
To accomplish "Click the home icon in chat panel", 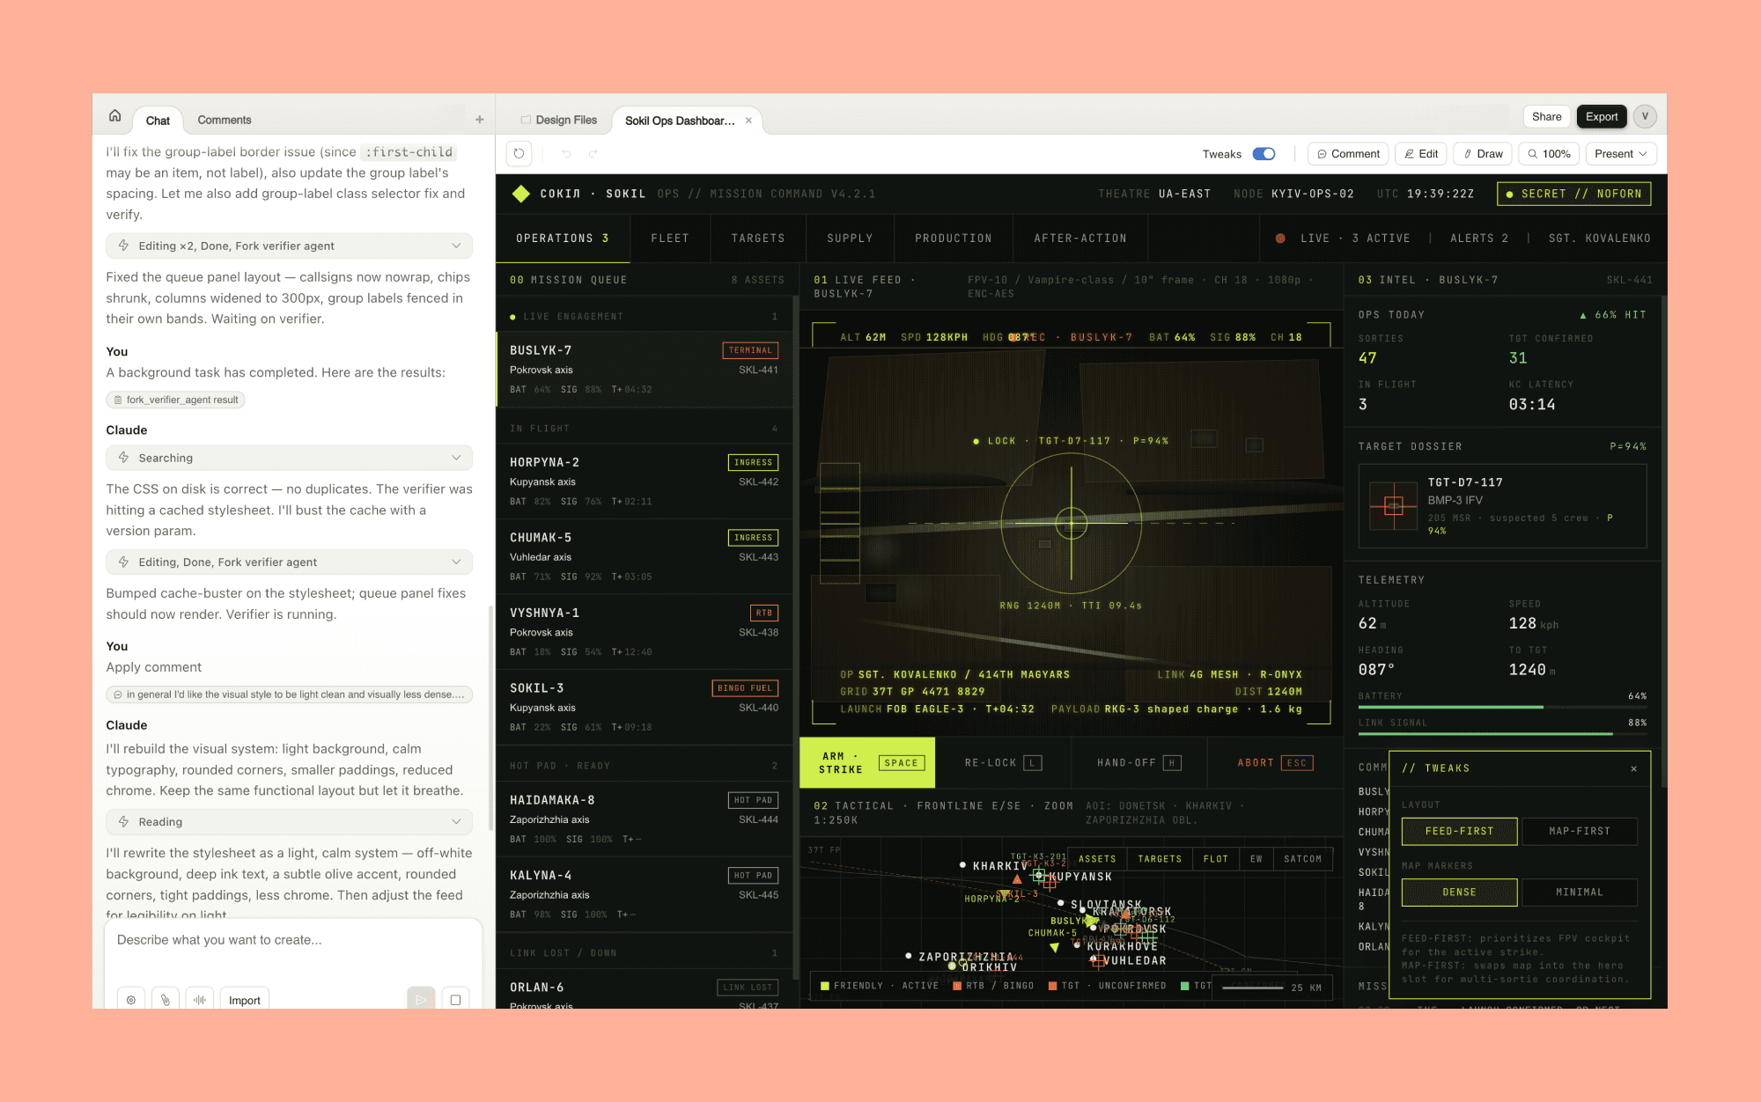I will 114,116.
